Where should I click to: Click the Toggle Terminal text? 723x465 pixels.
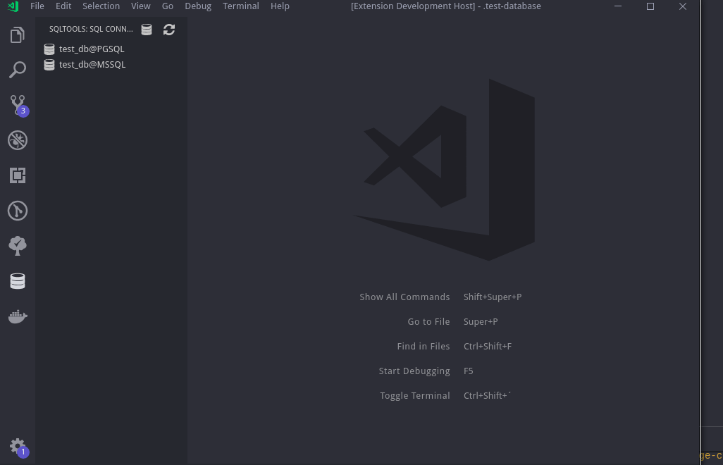click(414, 395)
